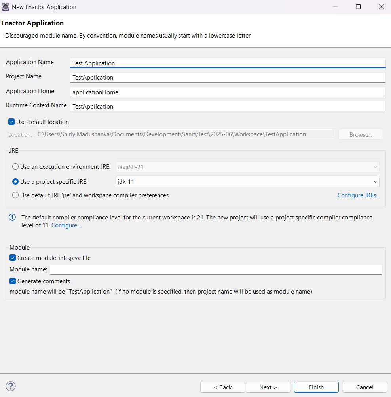Return using the Back button

click(x=222, y=387)
